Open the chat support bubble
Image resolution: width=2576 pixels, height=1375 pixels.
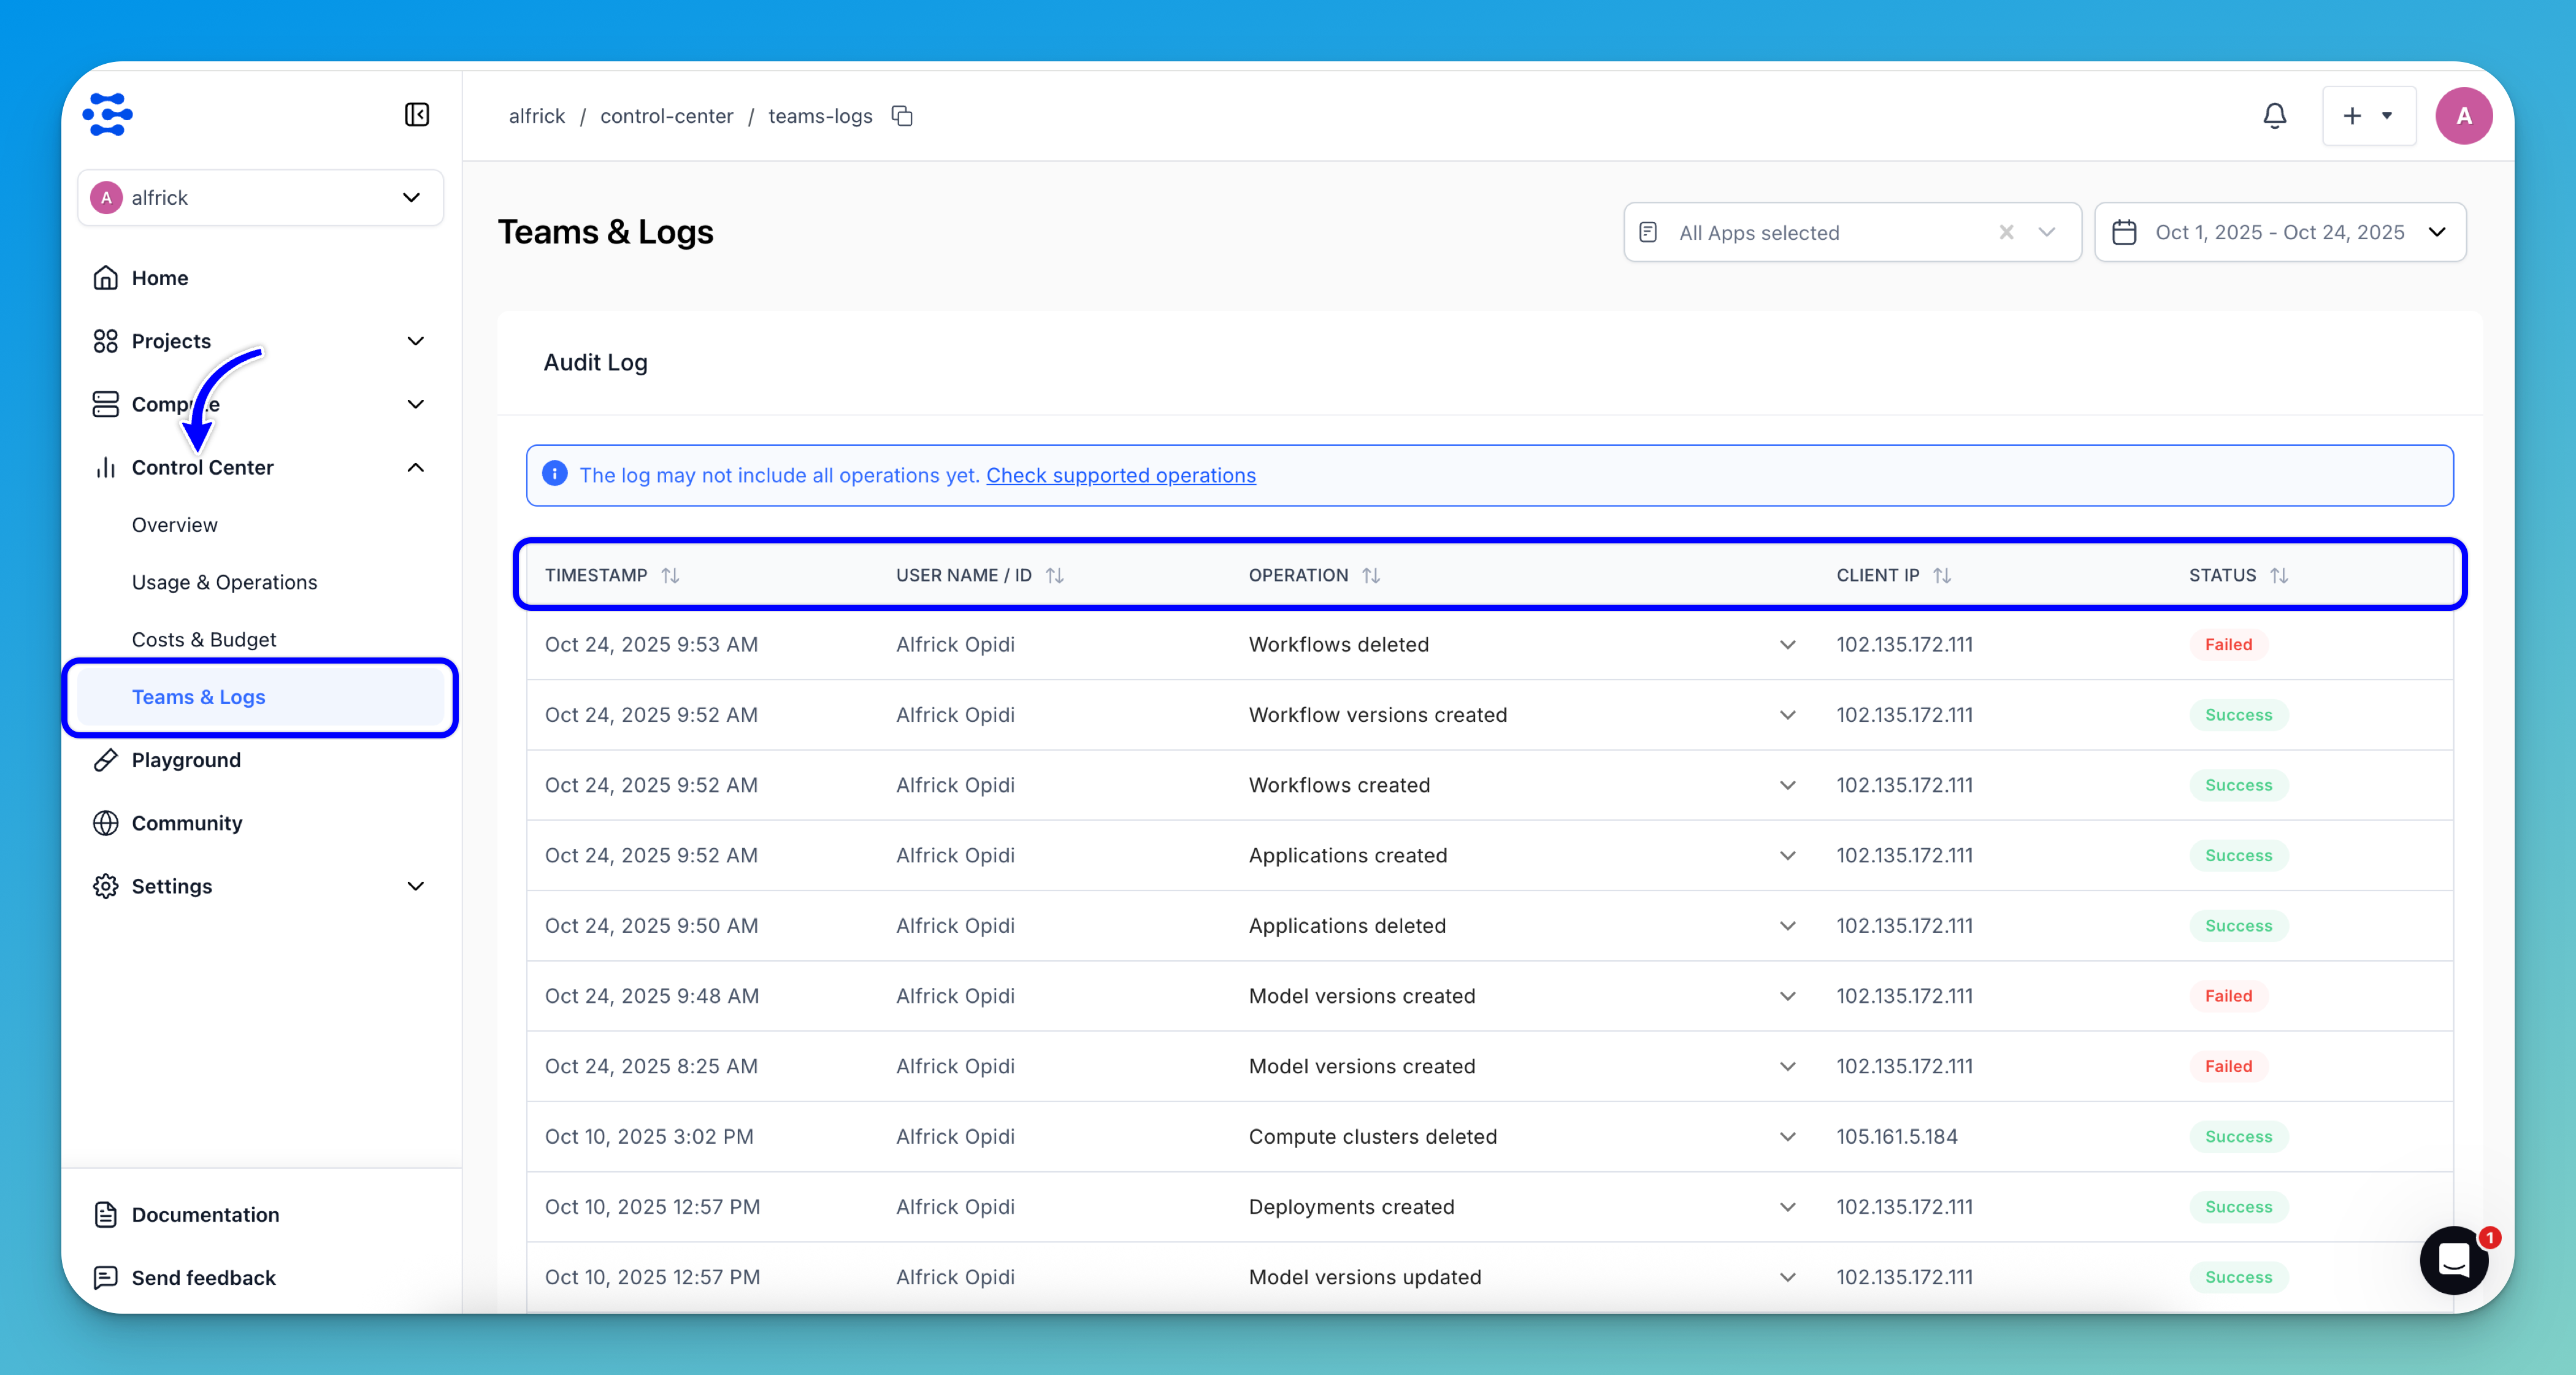click(2454, 1260)
